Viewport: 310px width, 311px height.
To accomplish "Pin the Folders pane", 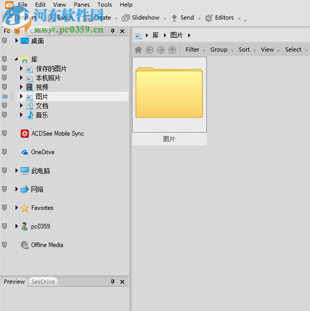I will (112, 31).
